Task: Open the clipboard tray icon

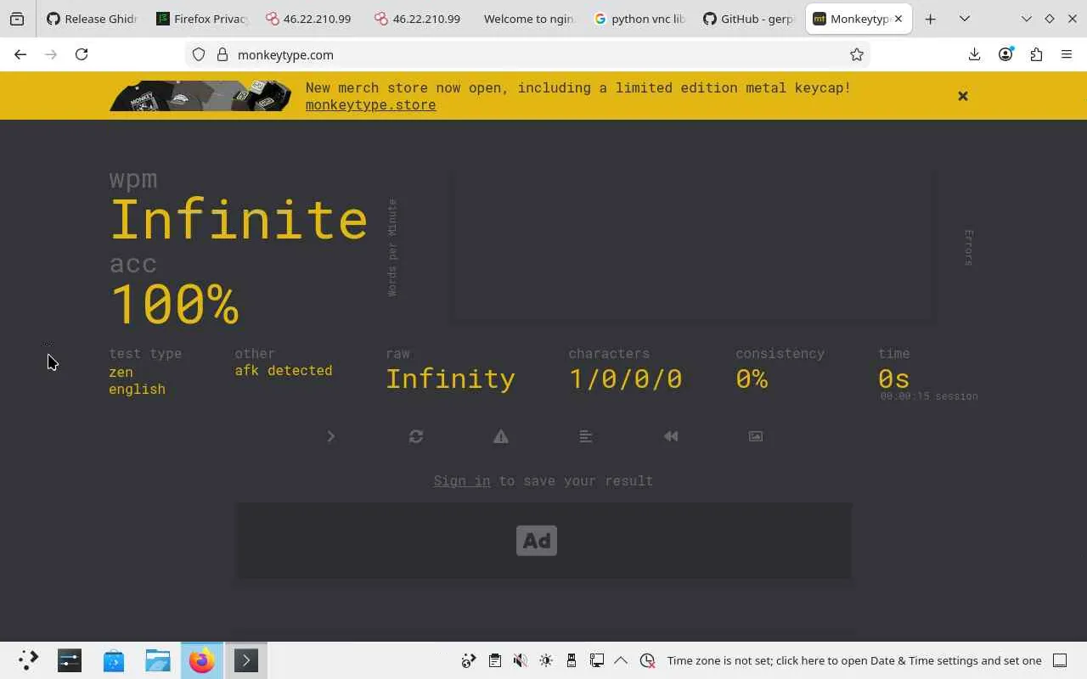Action: pyautogui.click(x=495, y=660)
